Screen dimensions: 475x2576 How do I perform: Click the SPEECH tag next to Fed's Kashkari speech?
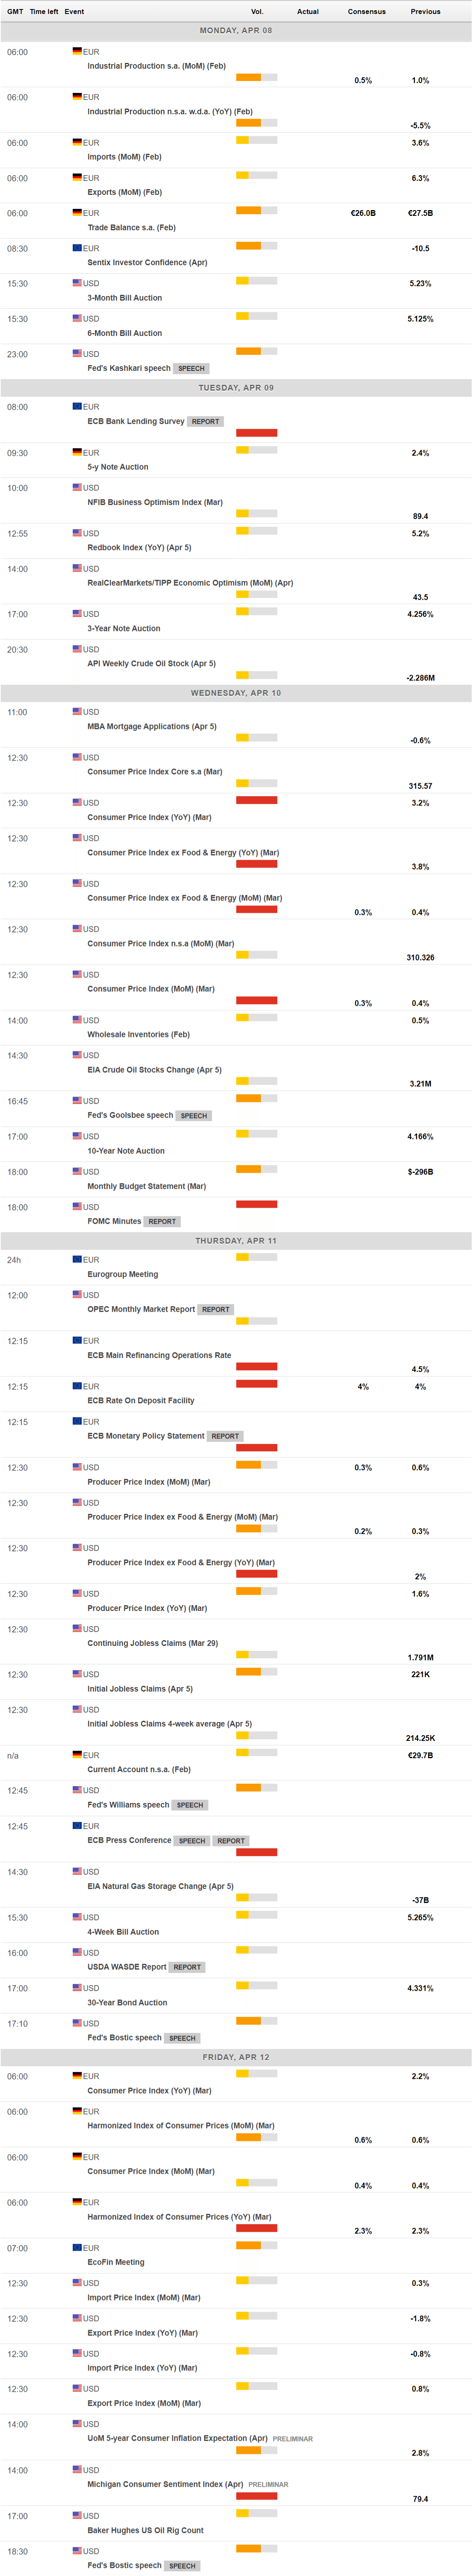point(191,368)
